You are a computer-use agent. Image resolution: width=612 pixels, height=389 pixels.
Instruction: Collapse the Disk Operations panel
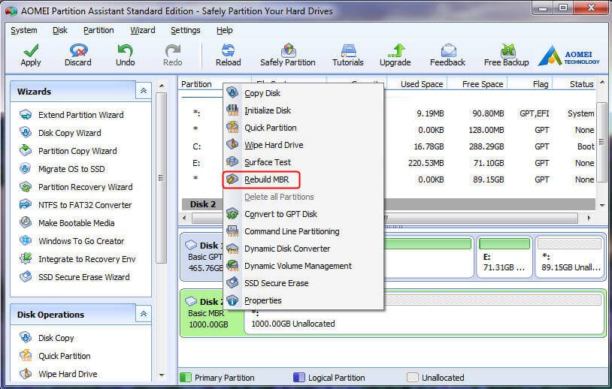(x=144, y=314)
